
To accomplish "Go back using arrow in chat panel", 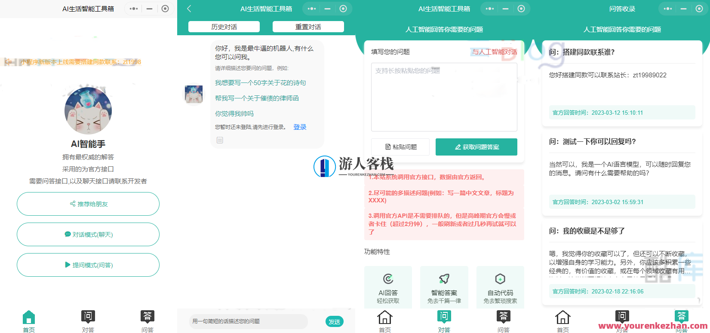I will tap(189, 9).
